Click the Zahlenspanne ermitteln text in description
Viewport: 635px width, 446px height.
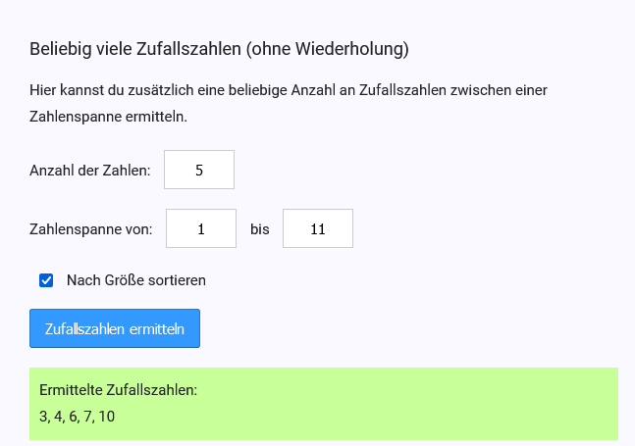pyautogui.click(x=108, y=116)
